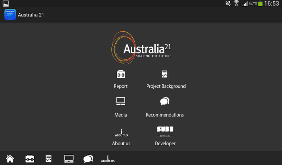Viewport: 282px width, 165px height.
Task: Tap the muted sound icon in status bar
Action: [228, 3]
